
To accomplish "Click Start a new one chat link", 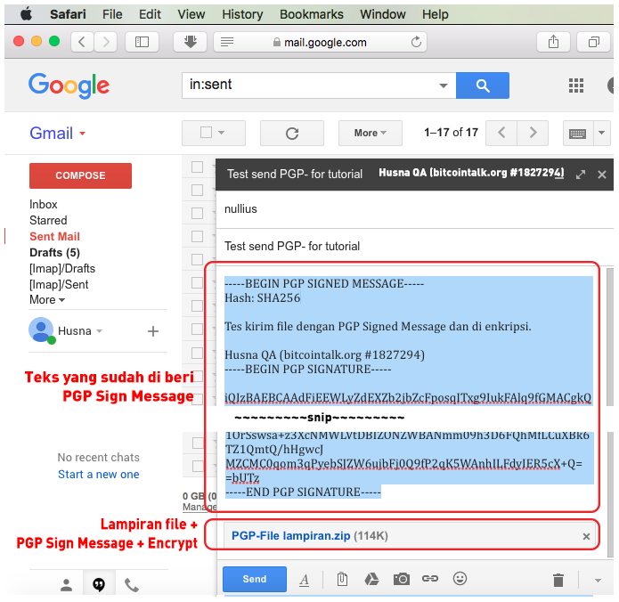I will (99, 474).
